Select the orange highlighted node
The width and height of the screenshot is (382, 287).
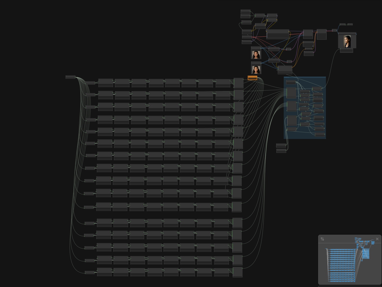point(252,78)
